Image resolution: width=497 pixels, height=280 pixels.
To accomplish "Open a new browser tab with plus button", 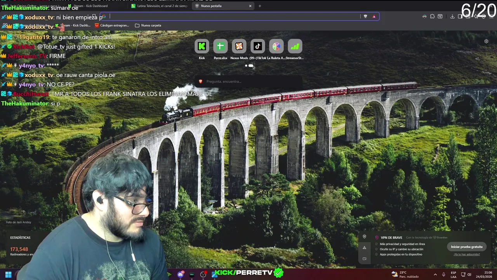I will coord(260,6).
